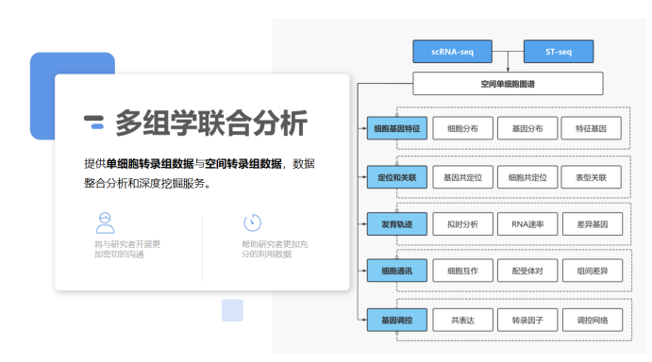Click the 转录因子 item
Image resolution: width=652 pixels, height=362 pixels.
[x=527, y=320]
